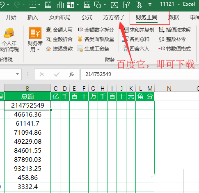199x193 pixels.
Task: Select column C header
Action: point(55,88)
